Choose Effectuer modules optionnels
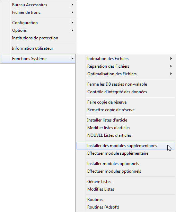Image resolution: width=176 pixels, height=212 pixels. (x=125, y=171)
